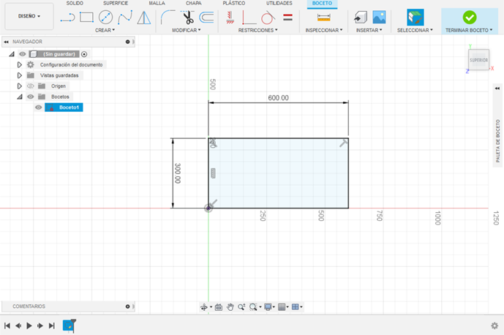The height and width of the screenshot is (335, 504).
Task: Open the RESTRICCIONES dropdown menu
Action: click(257, 30)
